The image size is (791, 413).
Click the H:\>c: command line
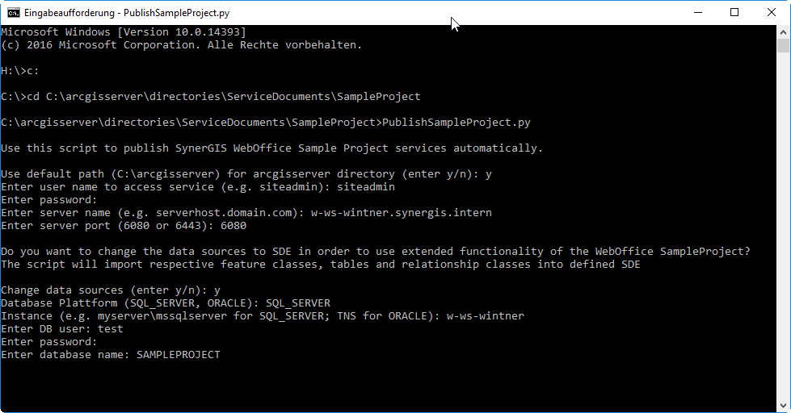pyautogui.click(x=19, y=71)
